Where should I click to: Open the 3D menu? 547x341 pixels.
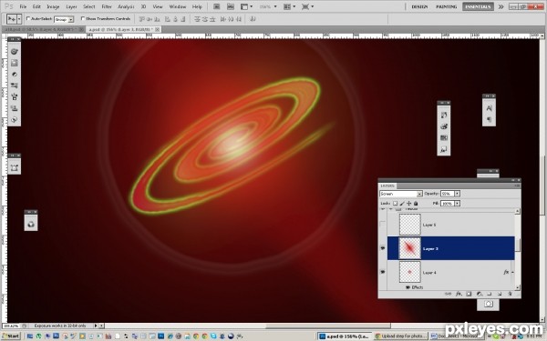(x=143, y=6)
